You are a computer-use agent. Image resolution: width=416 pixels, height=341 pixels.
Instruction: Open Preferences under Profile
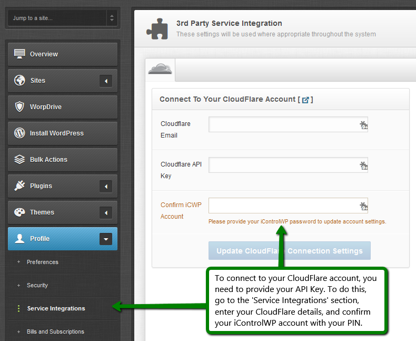coord(42,262)
